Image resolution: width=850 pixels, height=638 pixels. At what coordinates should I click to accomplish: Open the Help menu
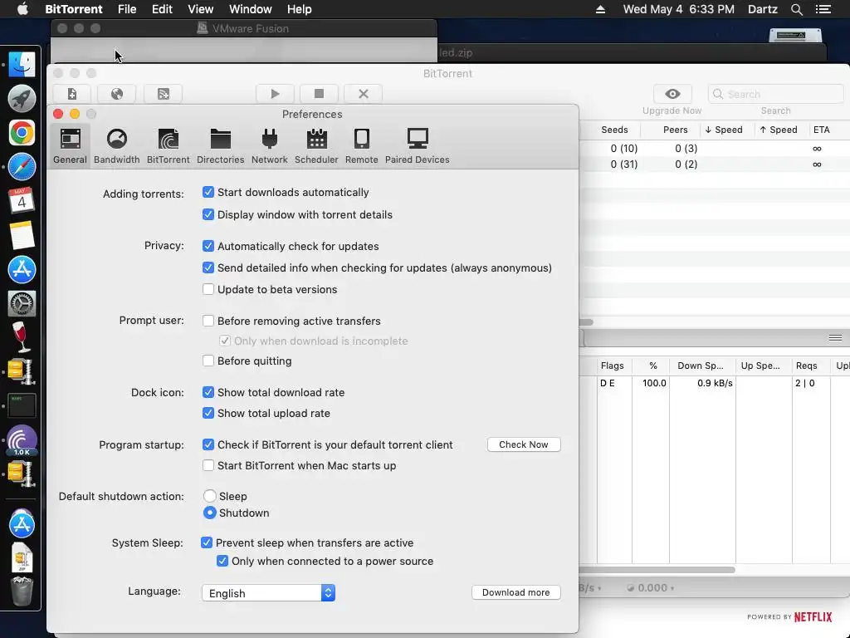tap(299, 9)
